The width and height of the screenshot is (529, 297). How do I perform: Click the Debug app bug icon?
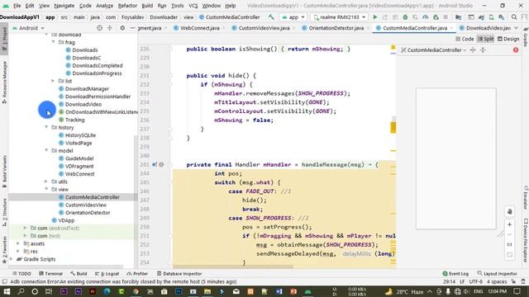tap(405, 17)
